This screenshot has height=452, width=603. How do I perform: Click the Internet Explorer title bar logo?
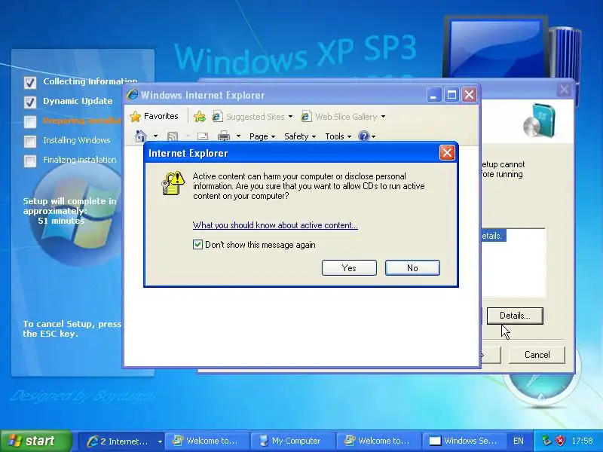pos(133,95)
